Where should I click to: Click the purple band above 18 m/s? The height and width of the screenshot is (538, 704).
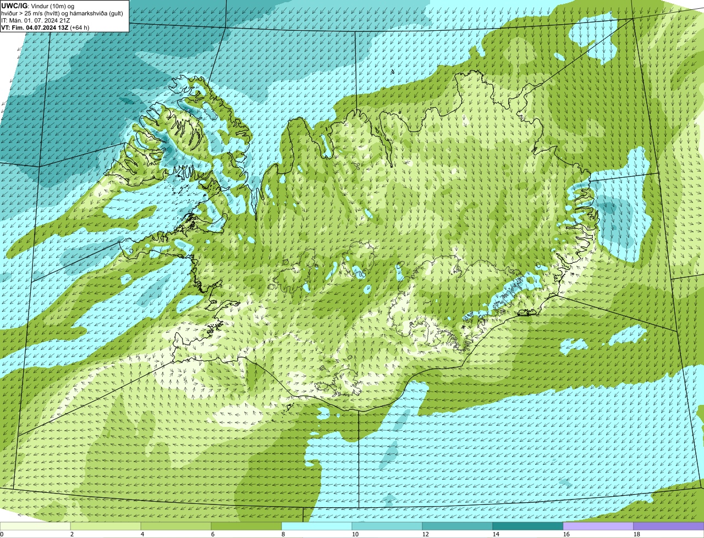click(x=669, y=526)
